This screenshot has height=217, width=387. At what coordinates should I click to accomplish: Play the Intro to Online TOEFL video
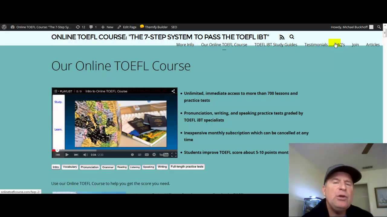point(67,155)
